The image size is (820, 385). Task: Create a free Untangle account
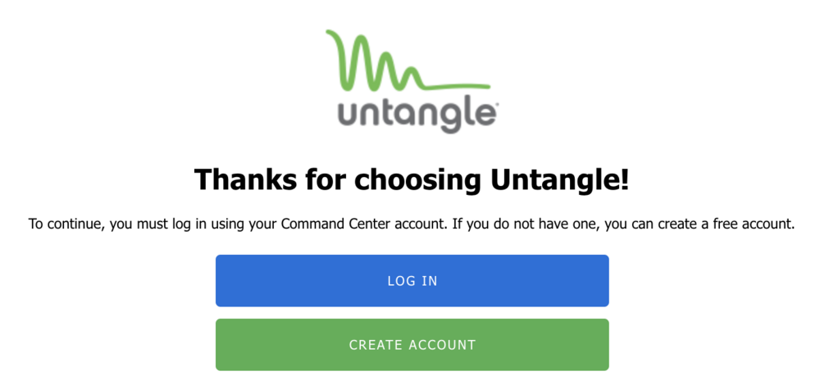[412, 345]
